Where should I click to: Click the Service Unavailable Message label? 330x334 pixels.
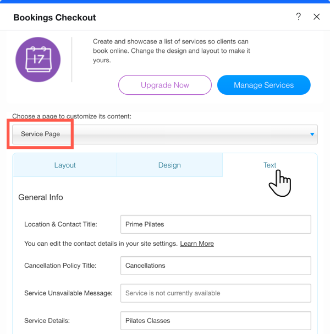(68, 293)
